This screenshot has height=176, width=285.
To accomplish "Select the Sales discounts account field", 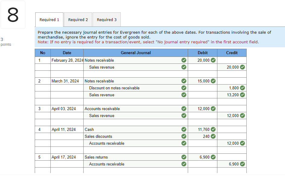I will [x=136, y=136].
